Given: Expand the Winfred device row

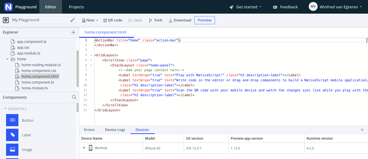Looking at the screenshot, I should (x=84, y=148).
